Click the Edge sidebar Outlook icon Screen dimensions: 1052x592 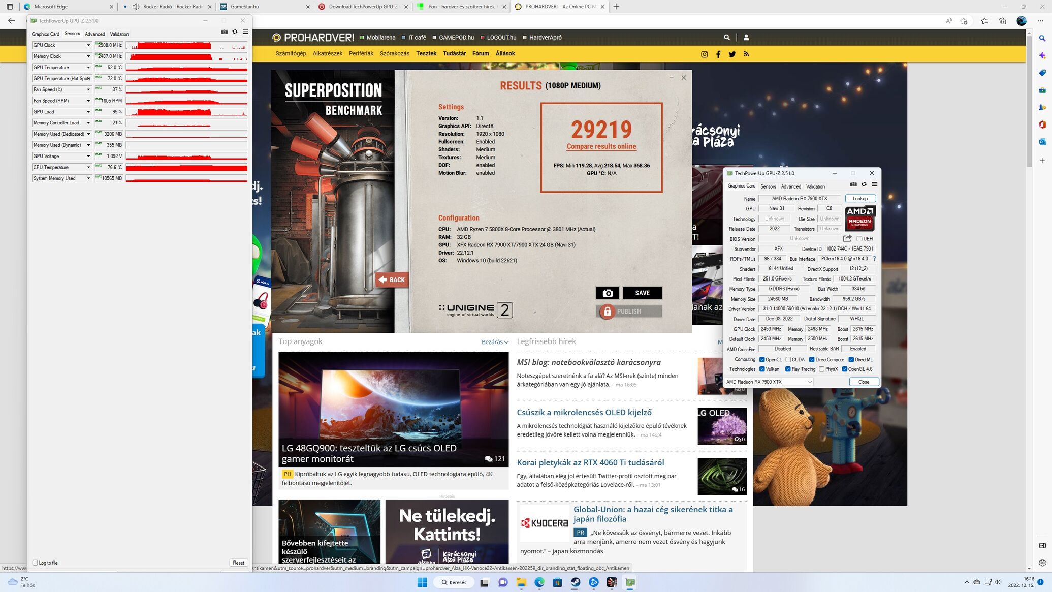click(1042, 142)
